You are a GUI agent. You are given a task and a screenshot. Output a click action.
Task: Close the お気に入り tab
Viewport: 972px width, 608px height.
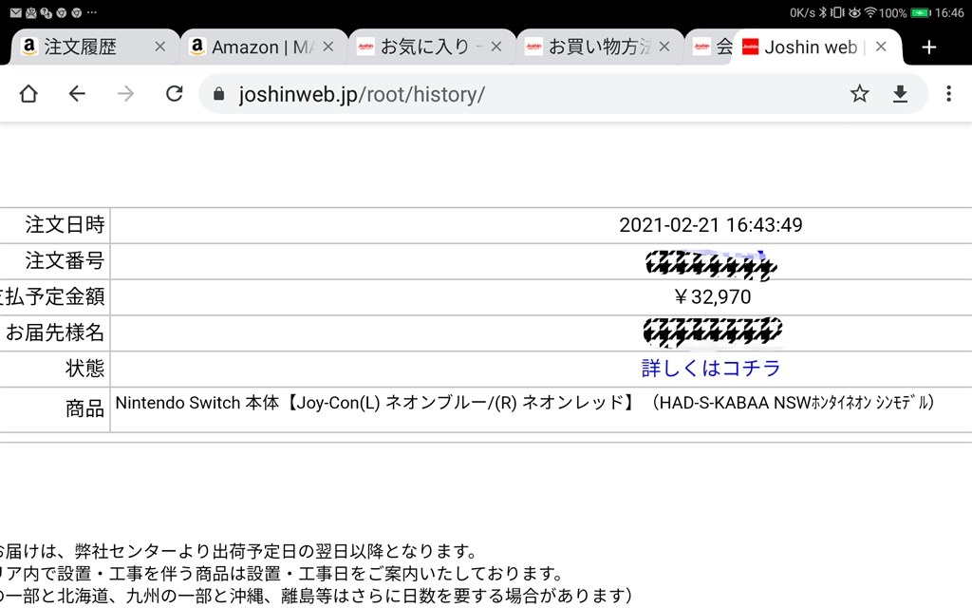click(495, 47)
